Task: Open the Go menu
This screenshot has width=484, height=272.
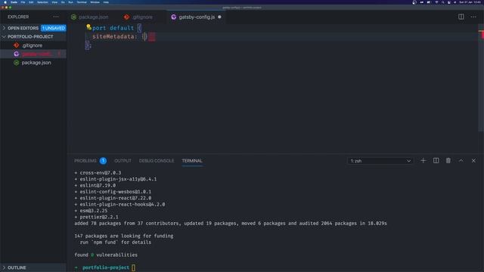Action: (63, 2)
